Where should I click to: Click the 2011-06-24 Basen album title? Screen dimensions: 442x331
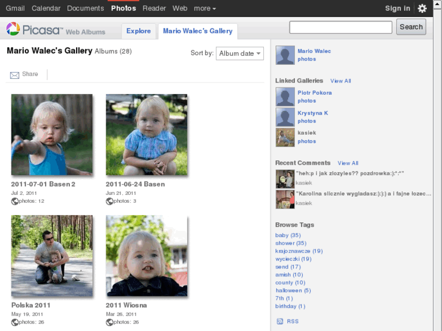tap(136, 184)
